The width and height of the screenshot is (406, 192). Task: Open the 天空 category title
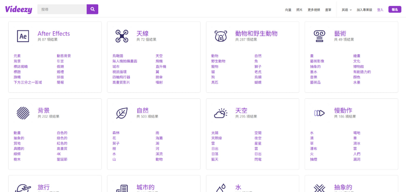pyautogui.click(x=241, y=110)
